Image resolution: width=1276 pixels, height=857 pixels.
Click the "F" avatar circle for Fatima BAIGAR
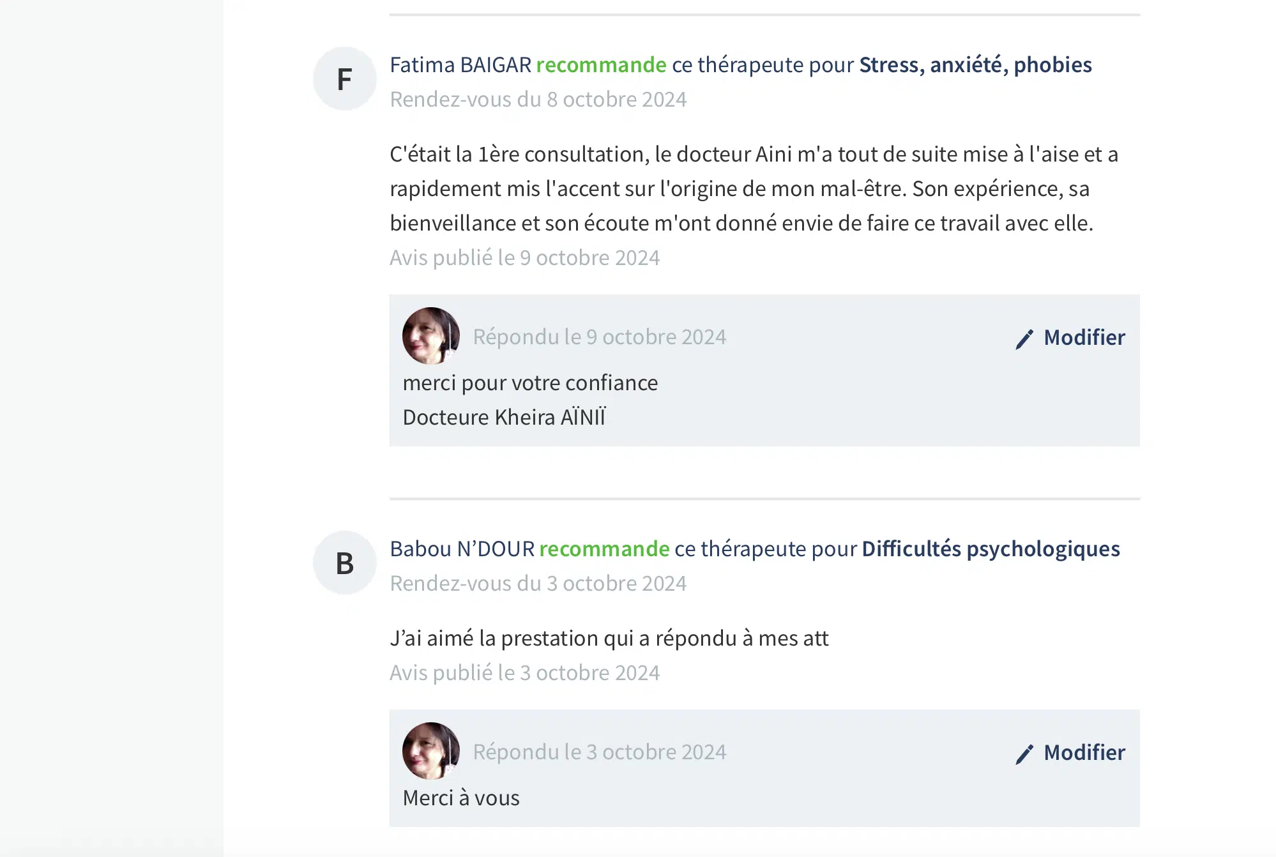point(344,79)
